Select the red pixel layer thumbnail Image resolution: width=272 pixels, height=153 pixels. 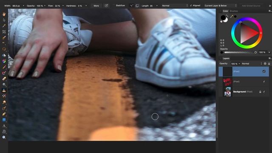point(227,82)
